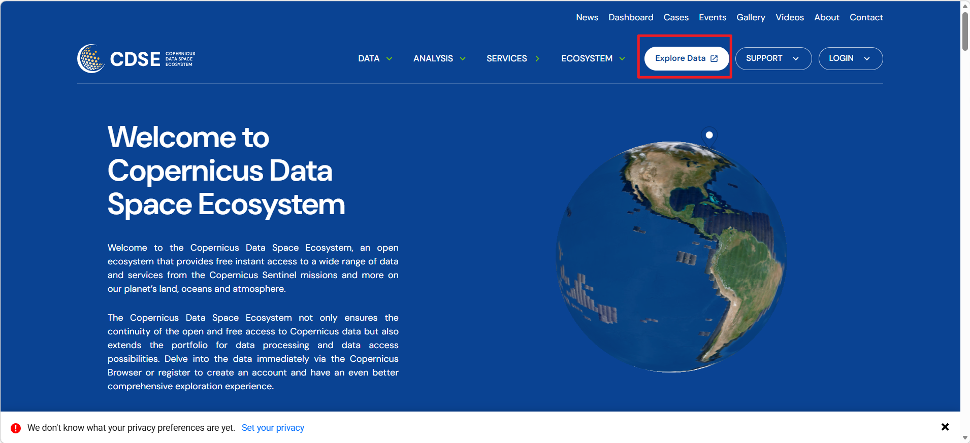The height and width of the screenshot is (443, 970).
Task: Expand the DATA dropdown menu
Action: tap(375, 58)
